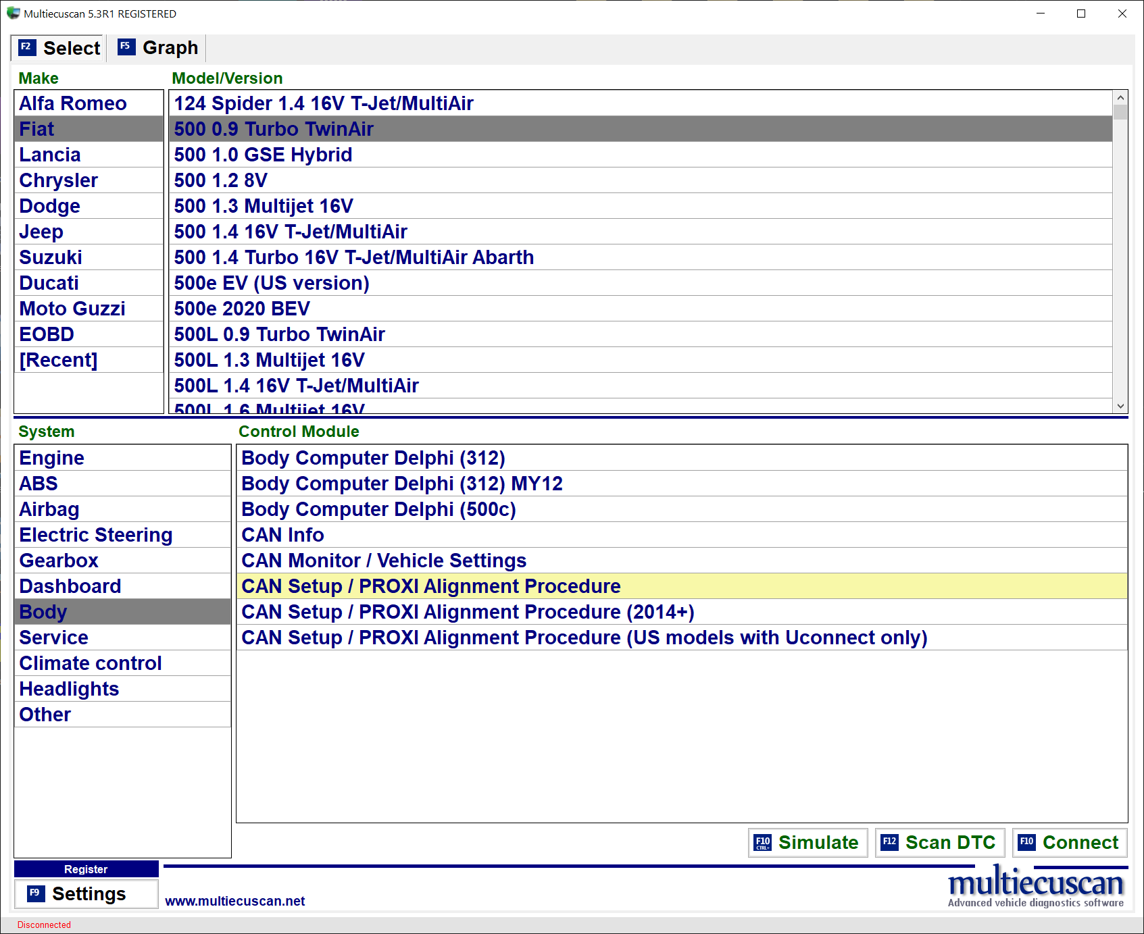
Task: Open the [Recent] make entry
Action: pos(89,360)
